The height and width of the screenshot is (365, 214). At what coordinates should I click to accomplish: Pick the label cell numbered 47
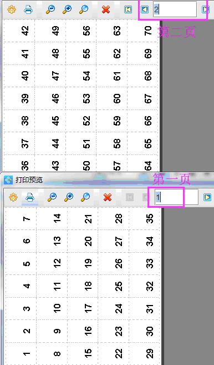pyautogui.click(x=50, y=76)
